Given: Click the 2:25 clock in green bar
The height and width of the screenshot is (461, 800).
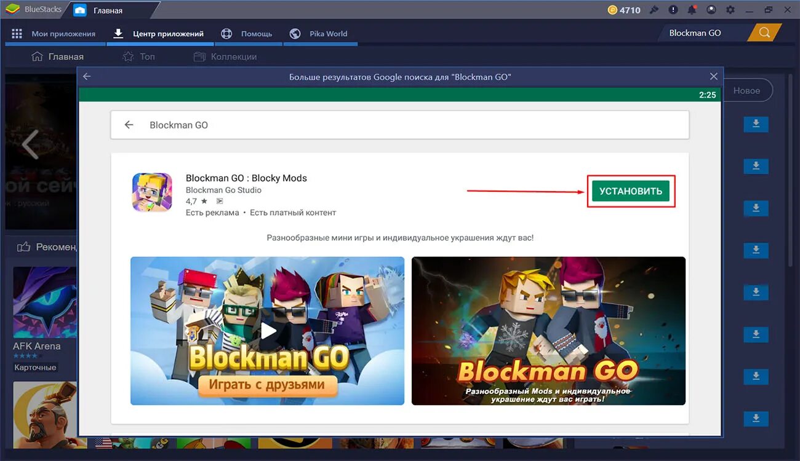Looking at the screenshot, I should [708, 95].
